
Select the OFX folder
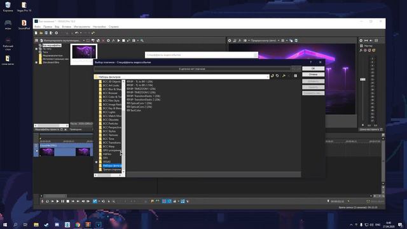[x=104, y=158]
